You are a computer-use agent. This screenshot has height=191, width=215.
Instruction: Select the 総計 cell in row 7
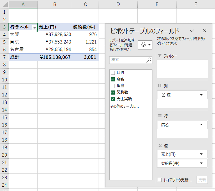click(x=23, y=57)
